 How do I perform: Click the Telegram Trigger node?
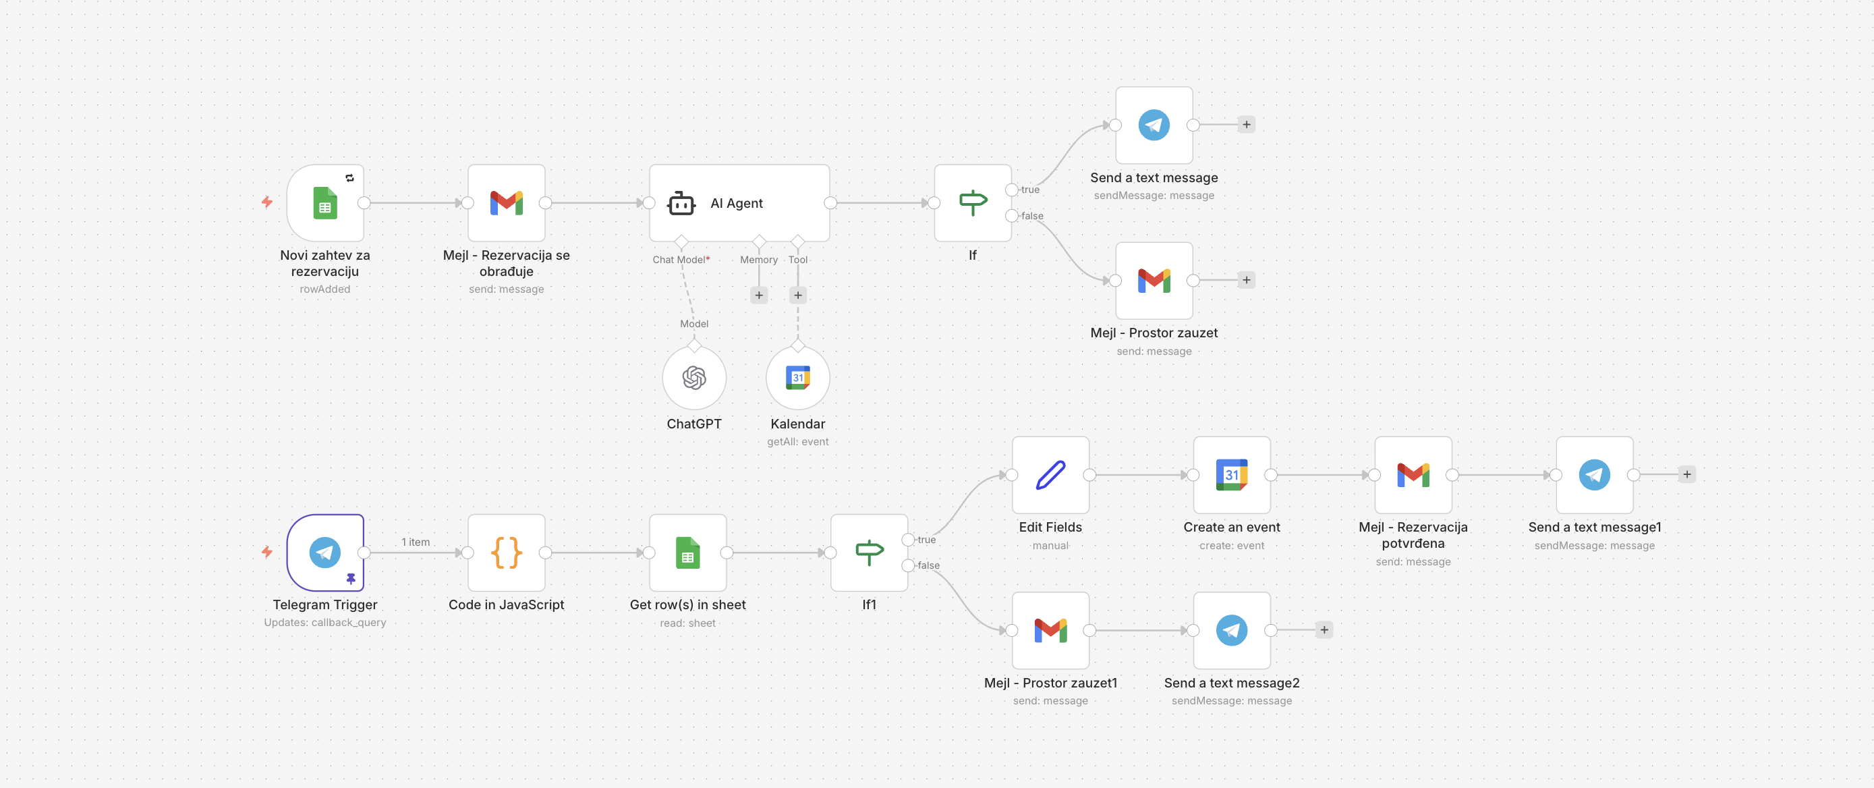click(325, 553)
